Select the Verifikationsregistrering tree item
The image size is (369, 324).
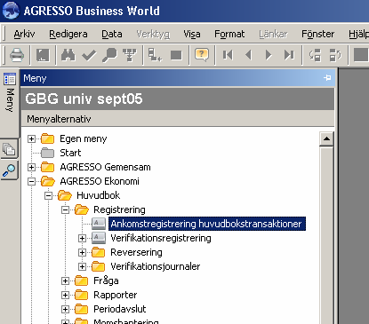(x=161, y=238)
